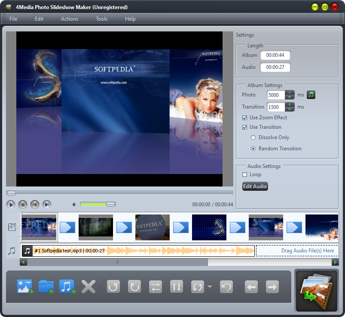Click the Photo duration 5000 field
Screen dimensions: 345x317
pyautogui.click(x=276, y=95)
